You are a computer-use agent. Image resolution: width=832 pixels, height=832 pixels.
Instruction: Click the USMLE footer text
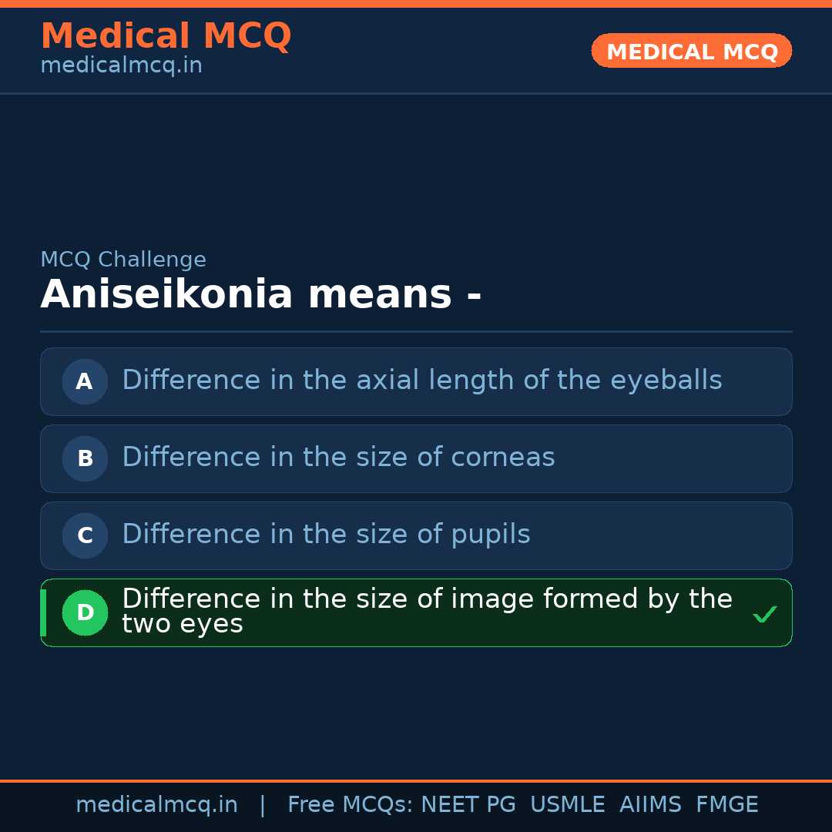(x=567, y=805)
